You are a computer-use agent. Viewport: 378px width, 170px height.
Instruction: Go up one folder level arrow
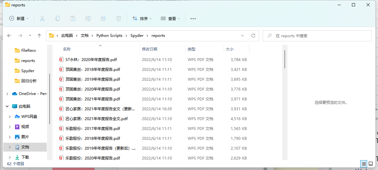(39, 36)
